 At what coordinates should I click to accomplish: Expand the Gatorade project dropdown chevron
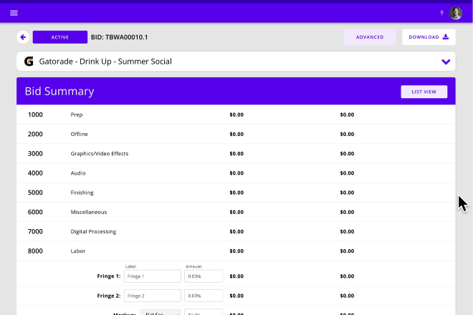click(446, 62)
